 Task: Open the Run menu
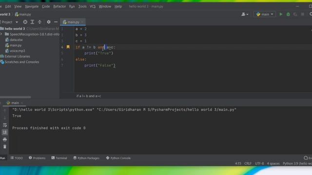pyautogui.click(x=72, y=6)
